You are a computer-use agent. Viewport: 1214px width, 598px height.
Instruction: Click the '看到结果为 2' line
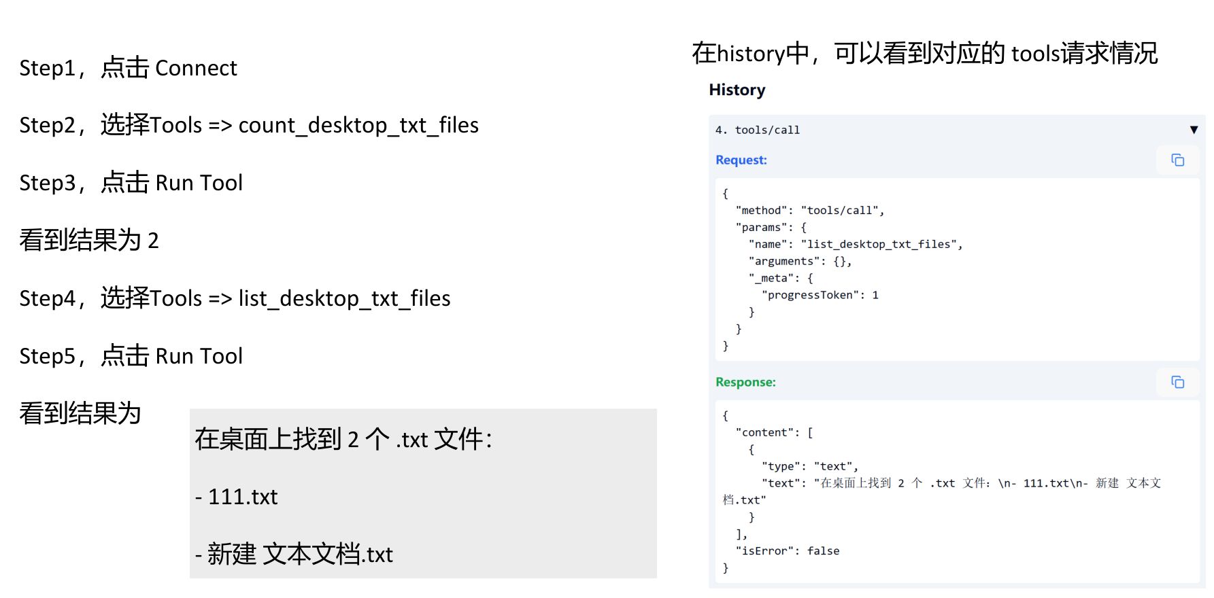89,241
